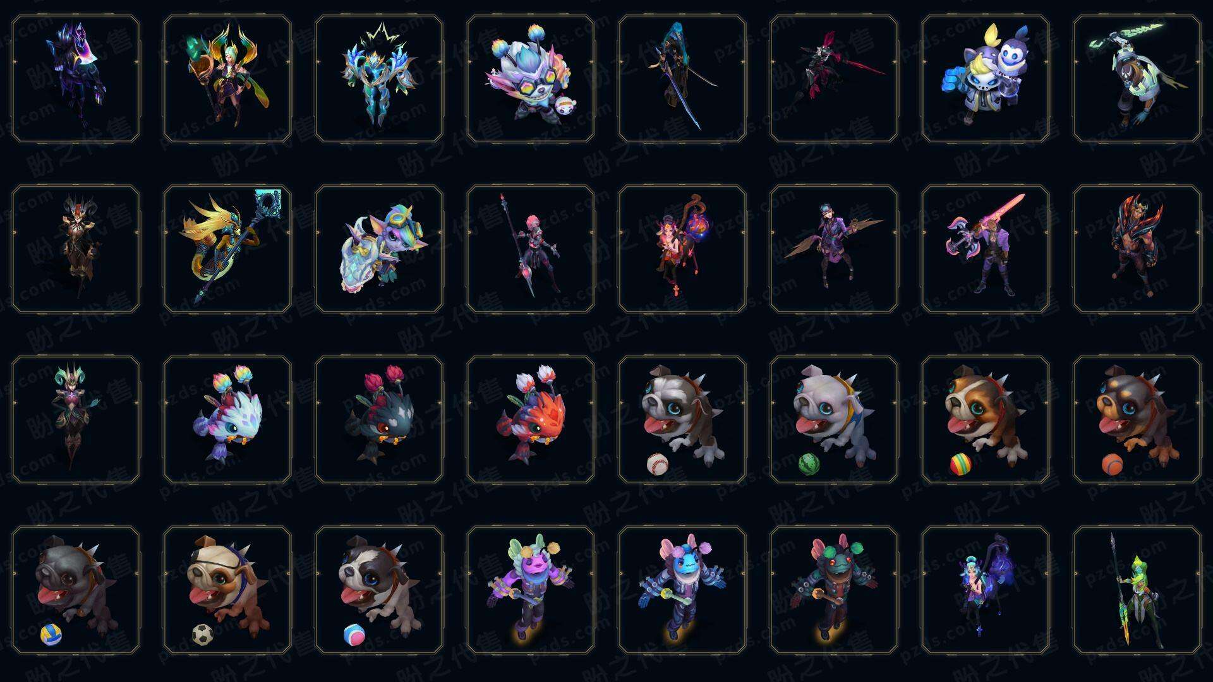Viewport: 1213px width, 682px height.
Task: Open the gray bulldog with volleyball
Action: pyautogui.click(x=76, y=590)
